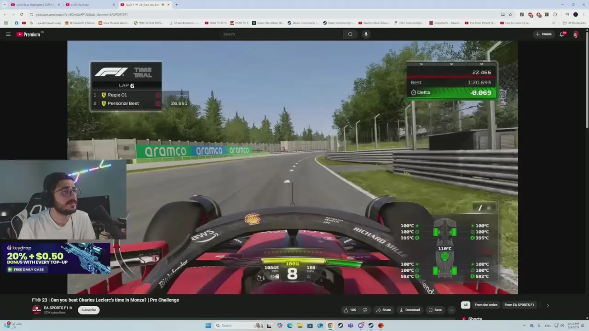Viewport: 589px width, 331px height.
Task: Open Steam Workshop bookmark
Action: (268, 23)
